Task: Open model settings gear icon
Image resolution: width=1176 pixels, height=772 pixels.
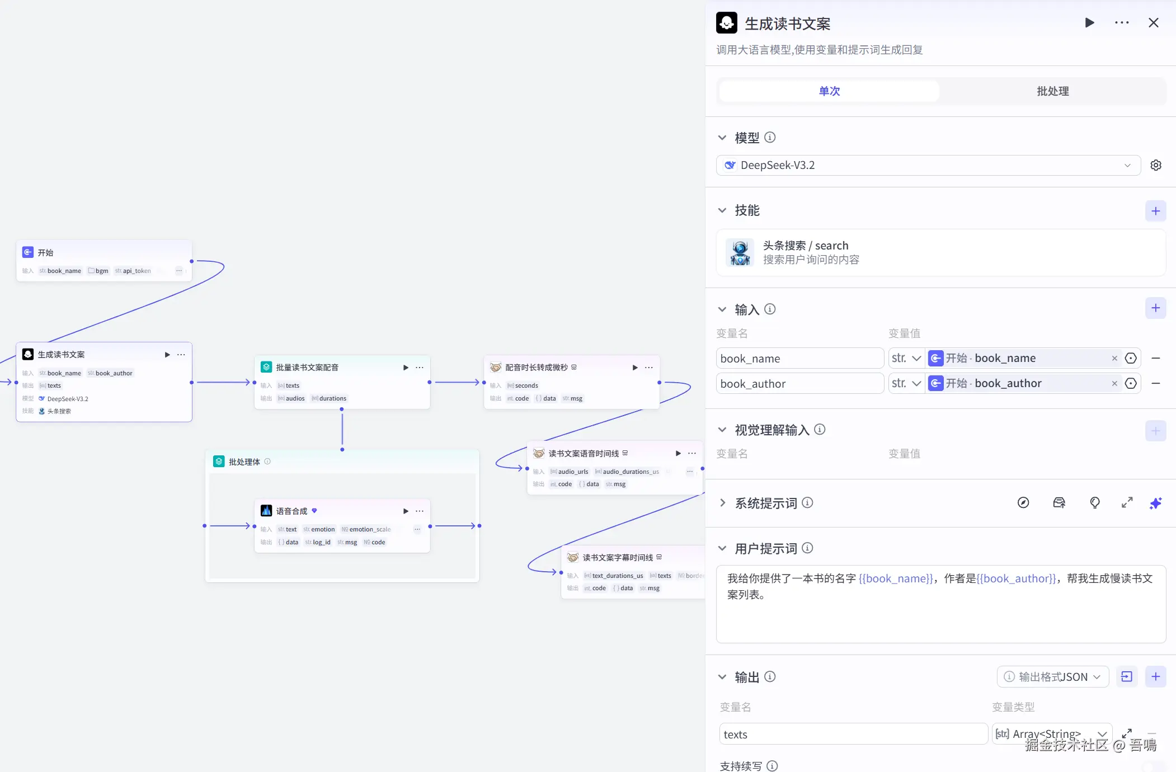Action: coord(1155,165)
